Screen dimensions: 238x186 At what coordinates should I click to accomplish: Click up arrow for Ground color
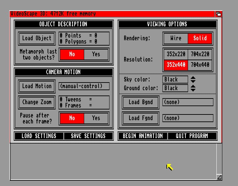(x=193, y=86)
